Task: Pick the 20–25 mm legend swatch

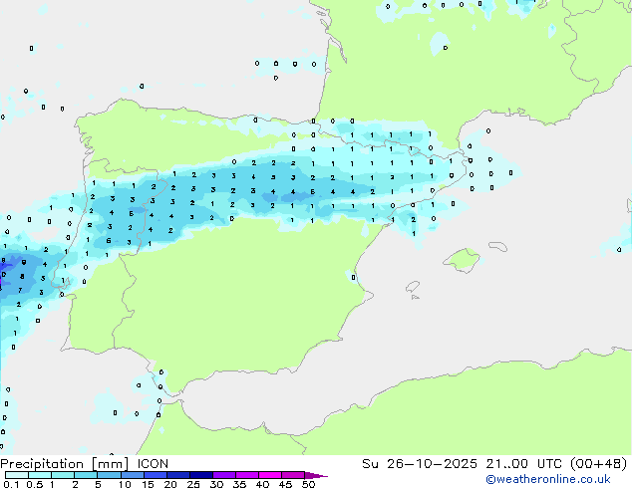Action: coord(178,475)
